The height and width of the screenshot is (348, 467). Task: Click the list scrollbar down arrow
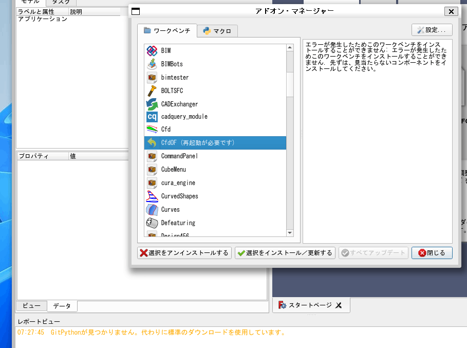coord(290,233)
